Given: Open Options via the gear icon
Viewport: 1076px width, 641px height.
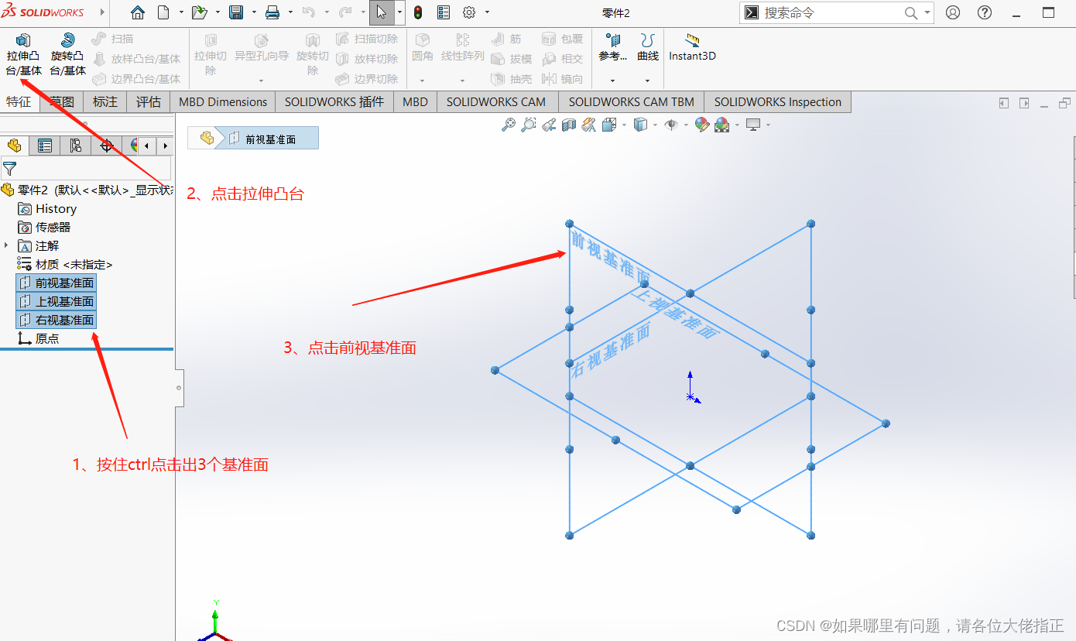Looking at the screenshot, I should pos(469,12).
